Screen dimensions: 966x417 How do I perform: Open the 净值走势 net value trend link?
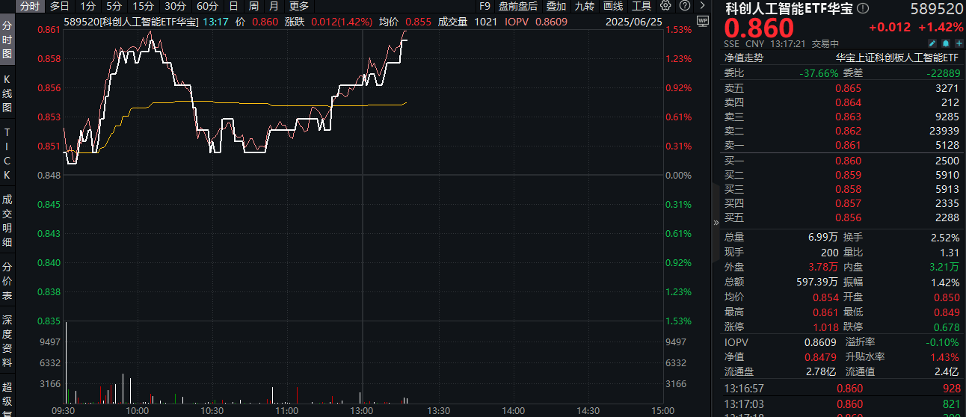click(743, 58)
